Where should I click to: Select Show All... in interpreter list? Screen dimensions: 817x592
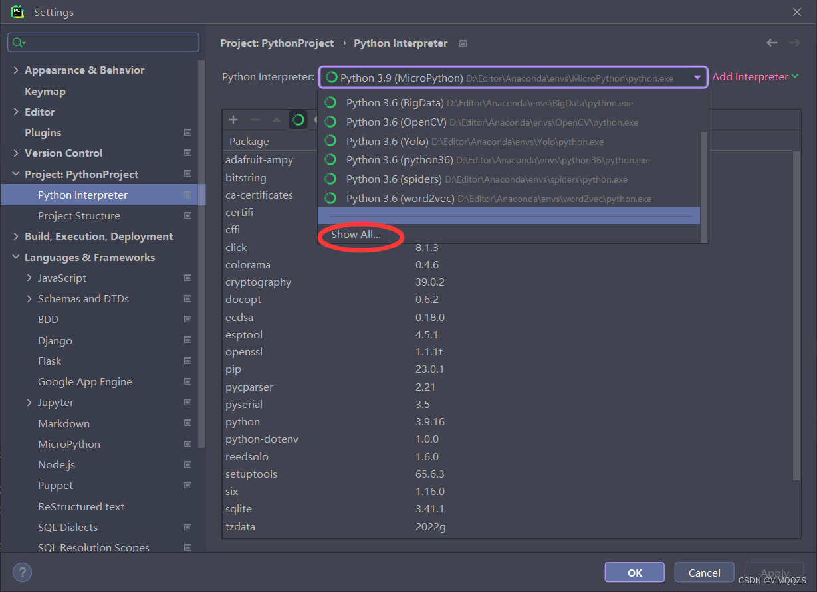click(356, 235)
